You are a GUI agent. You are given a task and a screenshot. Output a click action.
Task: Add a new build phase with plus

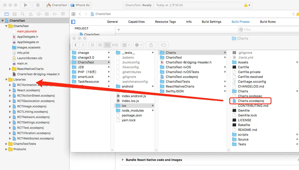119,30
